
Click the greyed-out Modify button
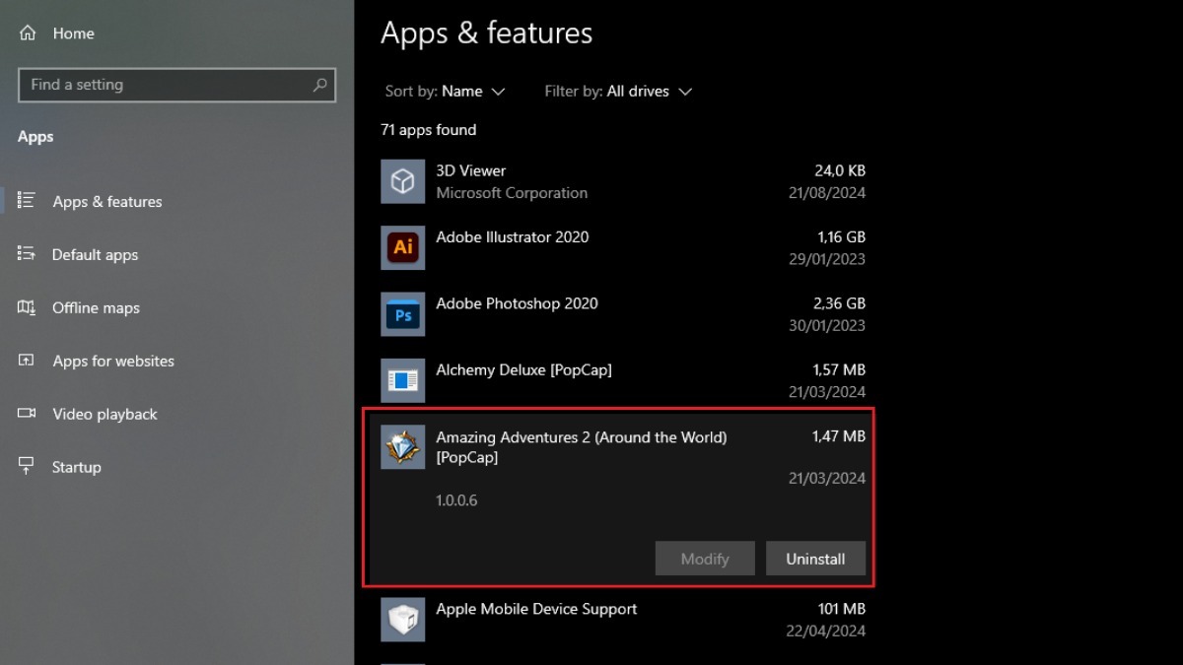(705, 559)
